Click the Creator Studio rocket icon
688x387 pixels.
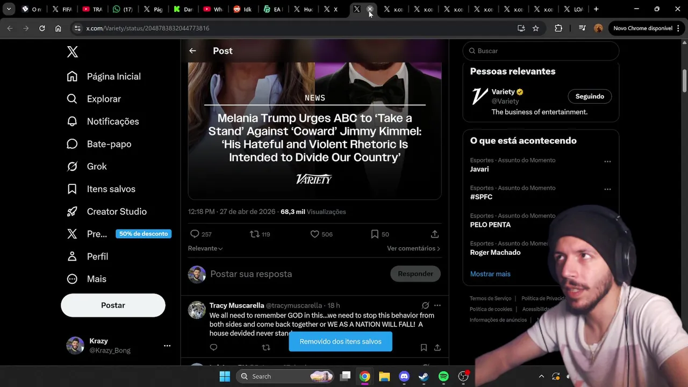72,212
